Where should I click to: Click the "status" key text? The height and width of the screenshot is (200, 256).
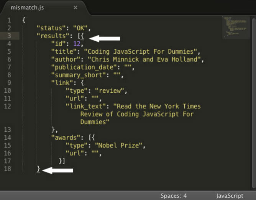coord(51,28)
